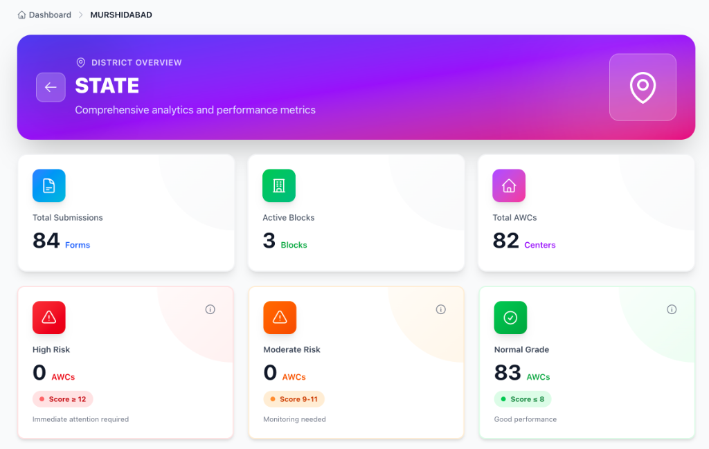709x449 pixels.
Task: Click the Total AWCs home icon
Action: pos(509,185)
